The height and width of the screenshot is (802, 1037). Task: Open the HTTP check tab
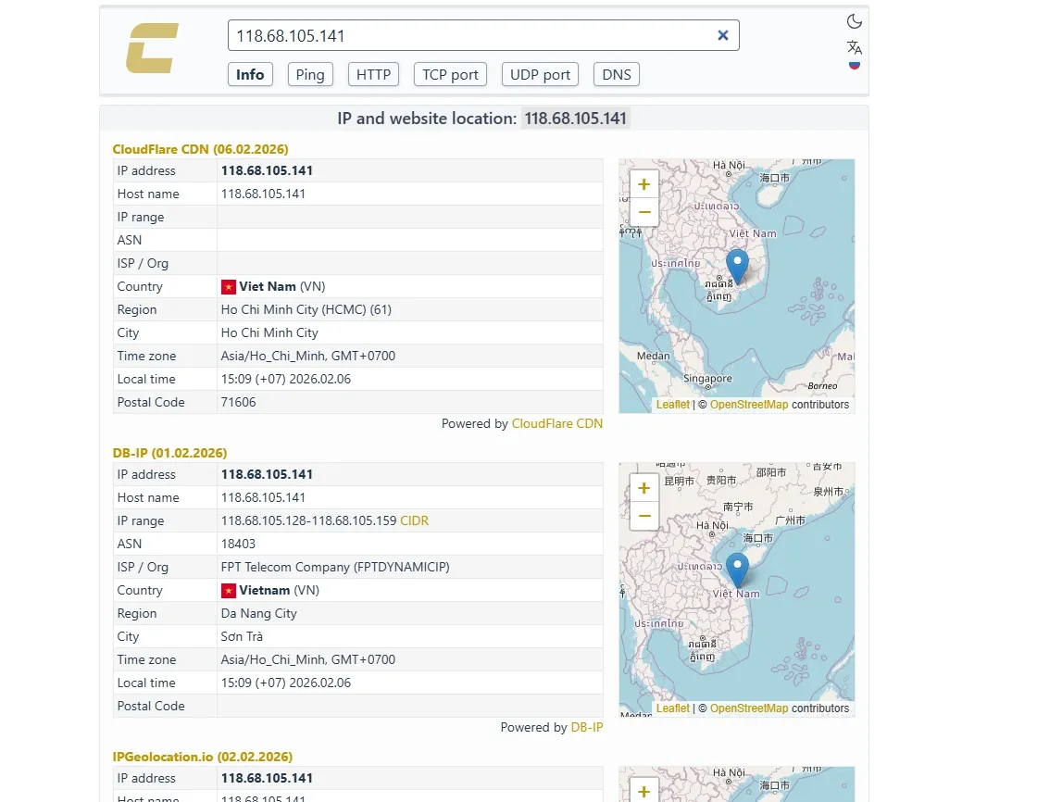pyautogui.click(x=373, y=75)
